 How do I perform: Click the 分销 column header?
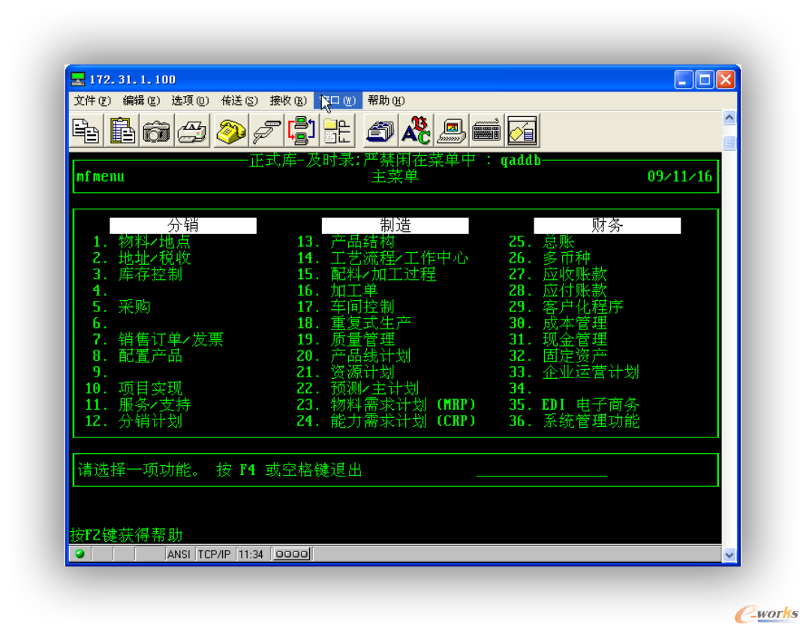coord(183,226)
